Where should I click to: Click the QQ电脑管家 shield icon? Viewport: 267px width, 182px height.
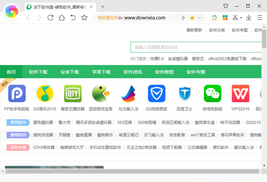(x=157, y=93)
